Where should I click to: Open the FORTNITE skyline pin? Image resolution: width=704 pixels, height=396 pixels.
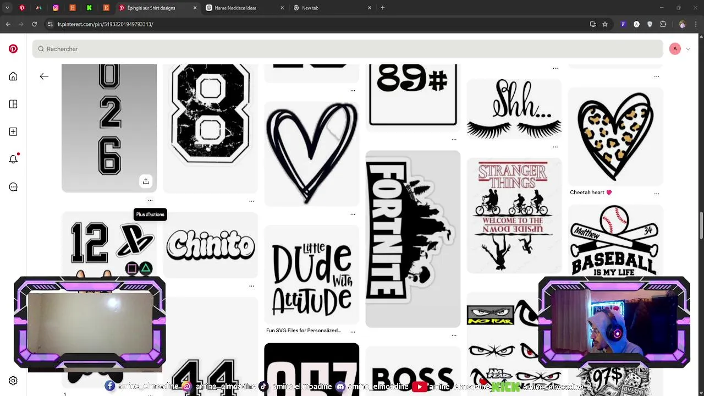(x=413, y=239)
